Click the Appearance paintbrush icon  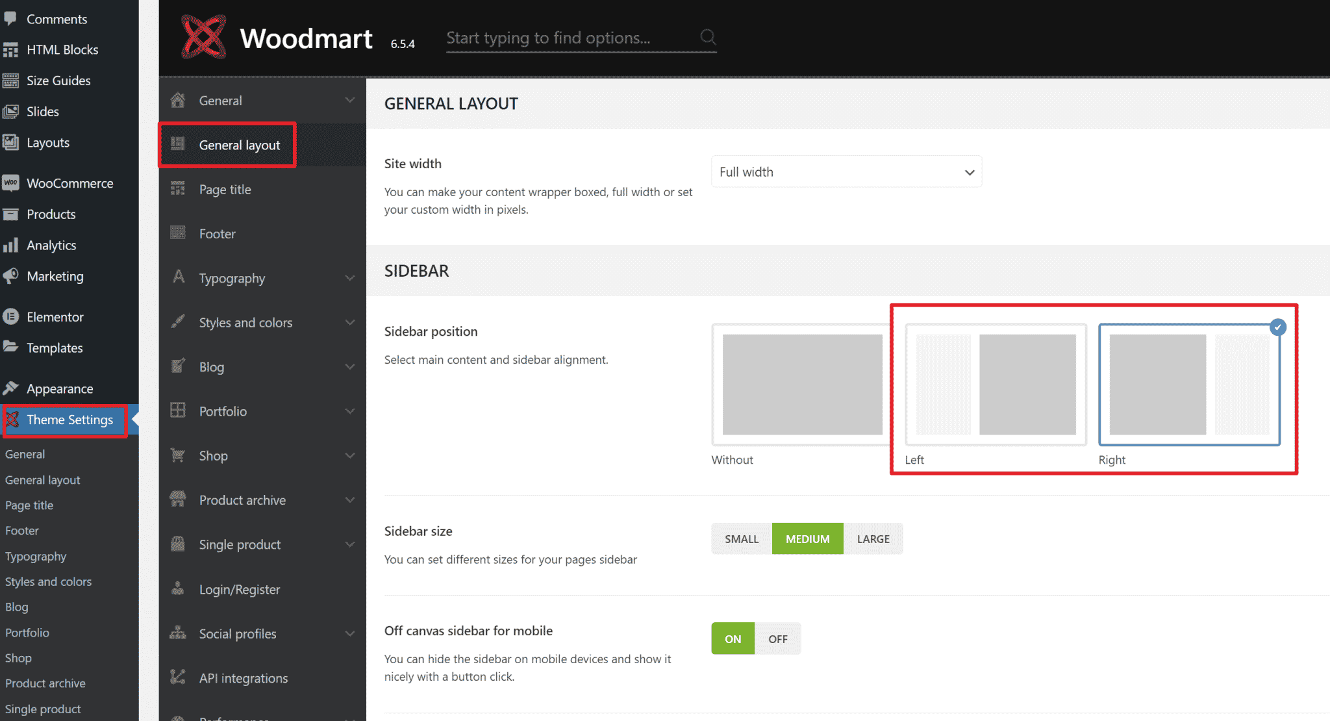pos(10,388)
